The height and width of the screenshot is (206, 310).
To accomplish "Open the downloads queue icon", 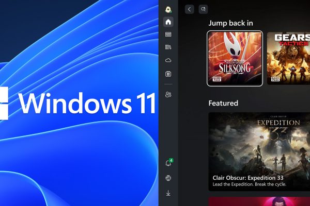I will [168, 193].
